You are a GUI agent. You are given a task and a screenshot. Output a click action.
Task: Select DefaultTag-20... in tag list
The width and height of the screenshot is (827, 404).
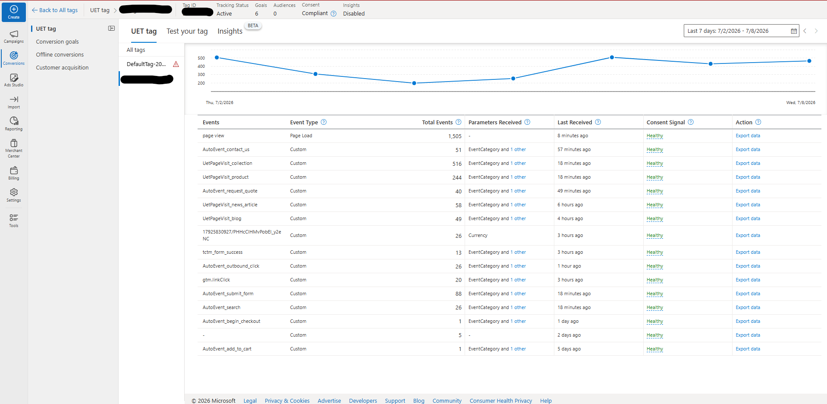pos(146,64)
